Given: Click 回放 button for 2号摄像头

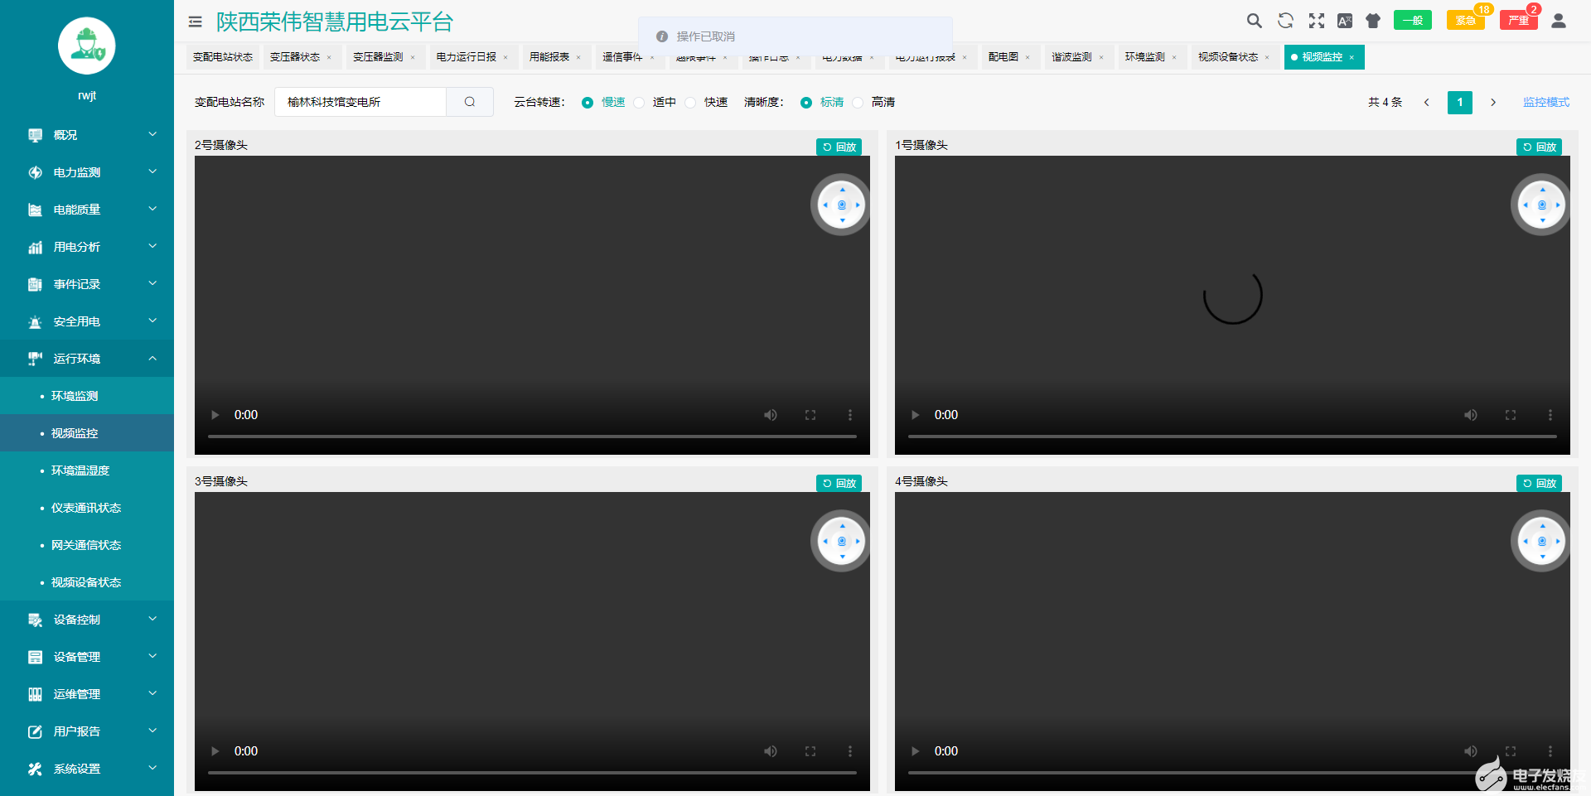Looking at the screenshot, I should tap(839, 147).
